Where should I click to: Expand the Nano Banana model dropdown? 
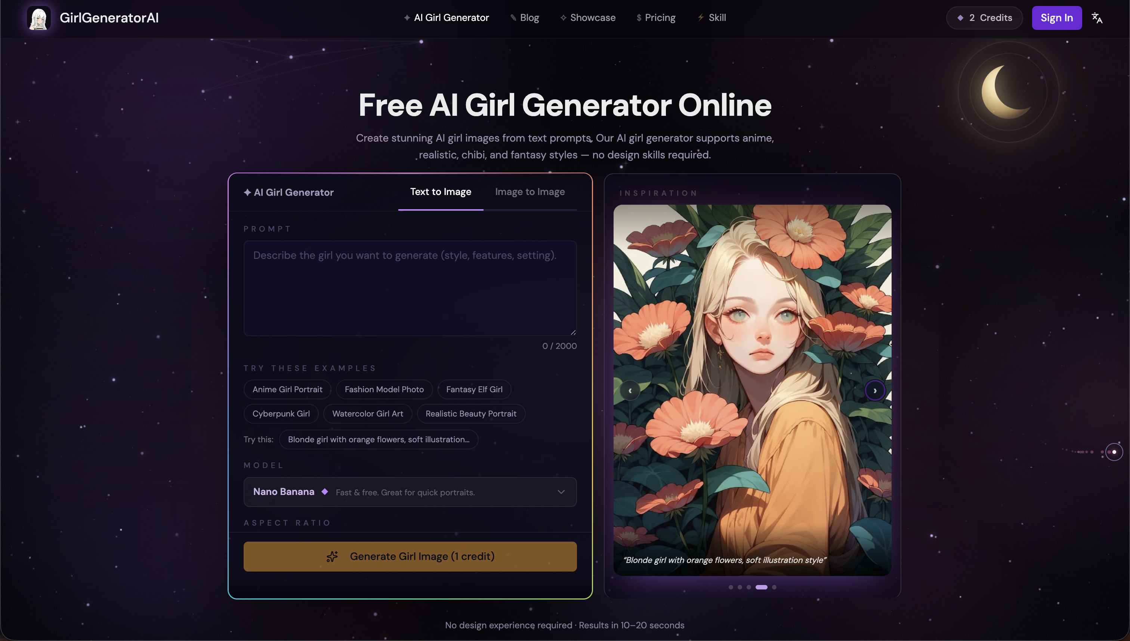[410, 492]
